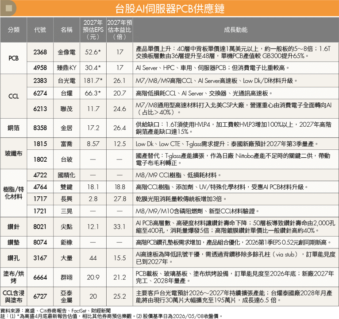
Task: Click stock code 4958
Action: [40, 68]
